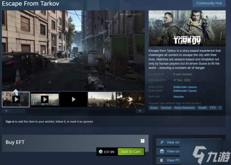Open the Battlestate Games developer link
The width and height of the screenshot is (231, 165).
[185, 87]
